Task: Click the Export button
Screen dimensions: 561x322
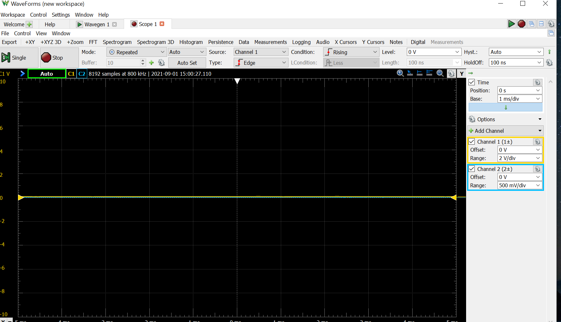Action: [9, 42]
